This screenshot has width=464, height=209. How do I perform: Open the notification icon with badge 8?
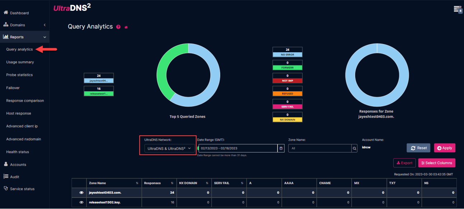[458, 9]
